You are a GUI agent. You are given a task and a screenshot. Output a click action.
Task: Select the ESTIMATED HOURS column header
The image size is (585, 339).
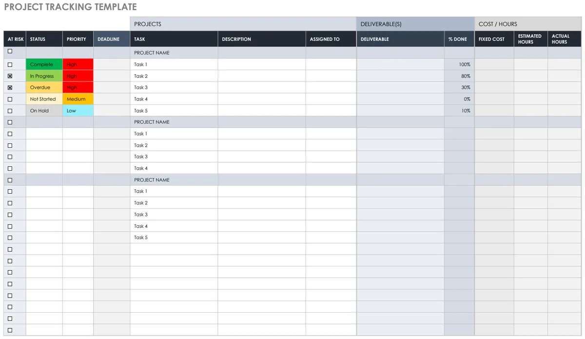point(531,39)
